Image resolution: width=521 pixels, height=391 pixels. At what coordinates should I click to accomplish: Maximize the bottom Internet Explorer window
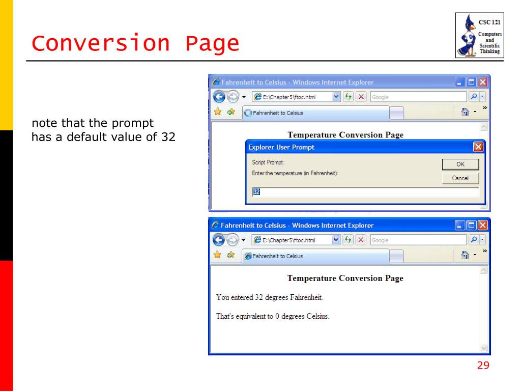click(x=471, y=226)
